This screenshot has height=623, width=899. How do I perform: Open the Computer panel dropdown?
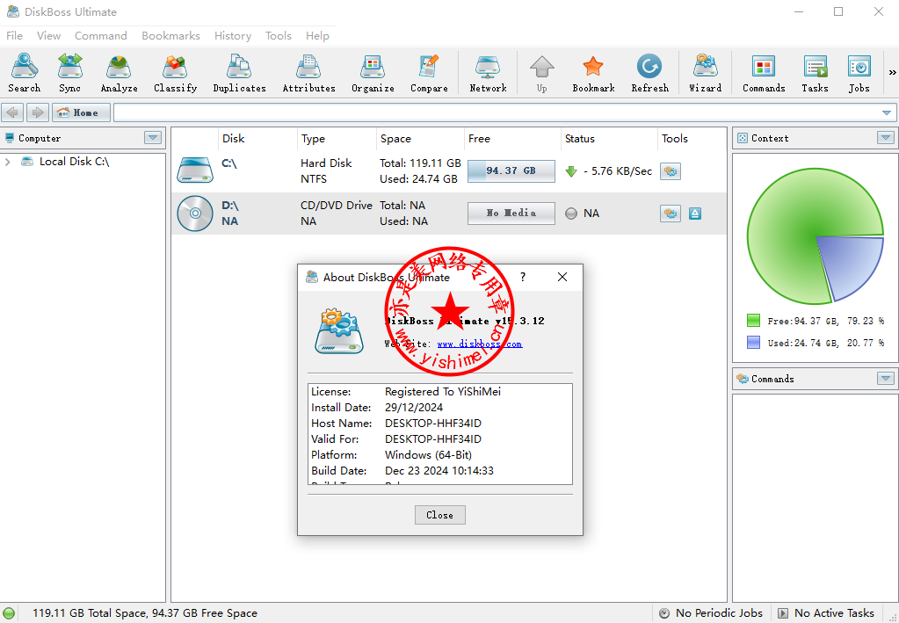point(153,138)
